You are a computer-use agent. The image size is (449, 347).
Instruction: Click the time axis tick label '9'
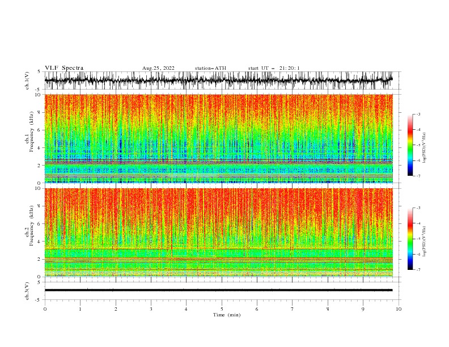pyautogui.click(x=363, y=309)
